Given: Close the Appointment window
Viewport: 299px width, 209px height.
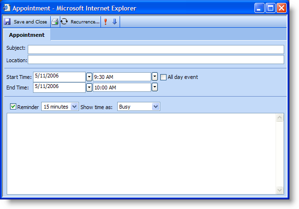Looking at the screenshot, I should [281, 8].
